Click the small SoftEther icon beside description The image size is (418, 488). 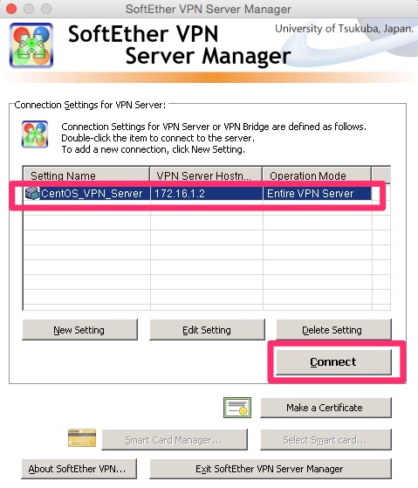tap(35, 134)
